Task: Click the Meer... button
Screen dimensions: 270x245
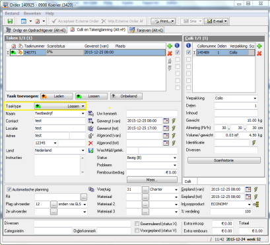Action: pyautogui.click(x=152, y=179)
